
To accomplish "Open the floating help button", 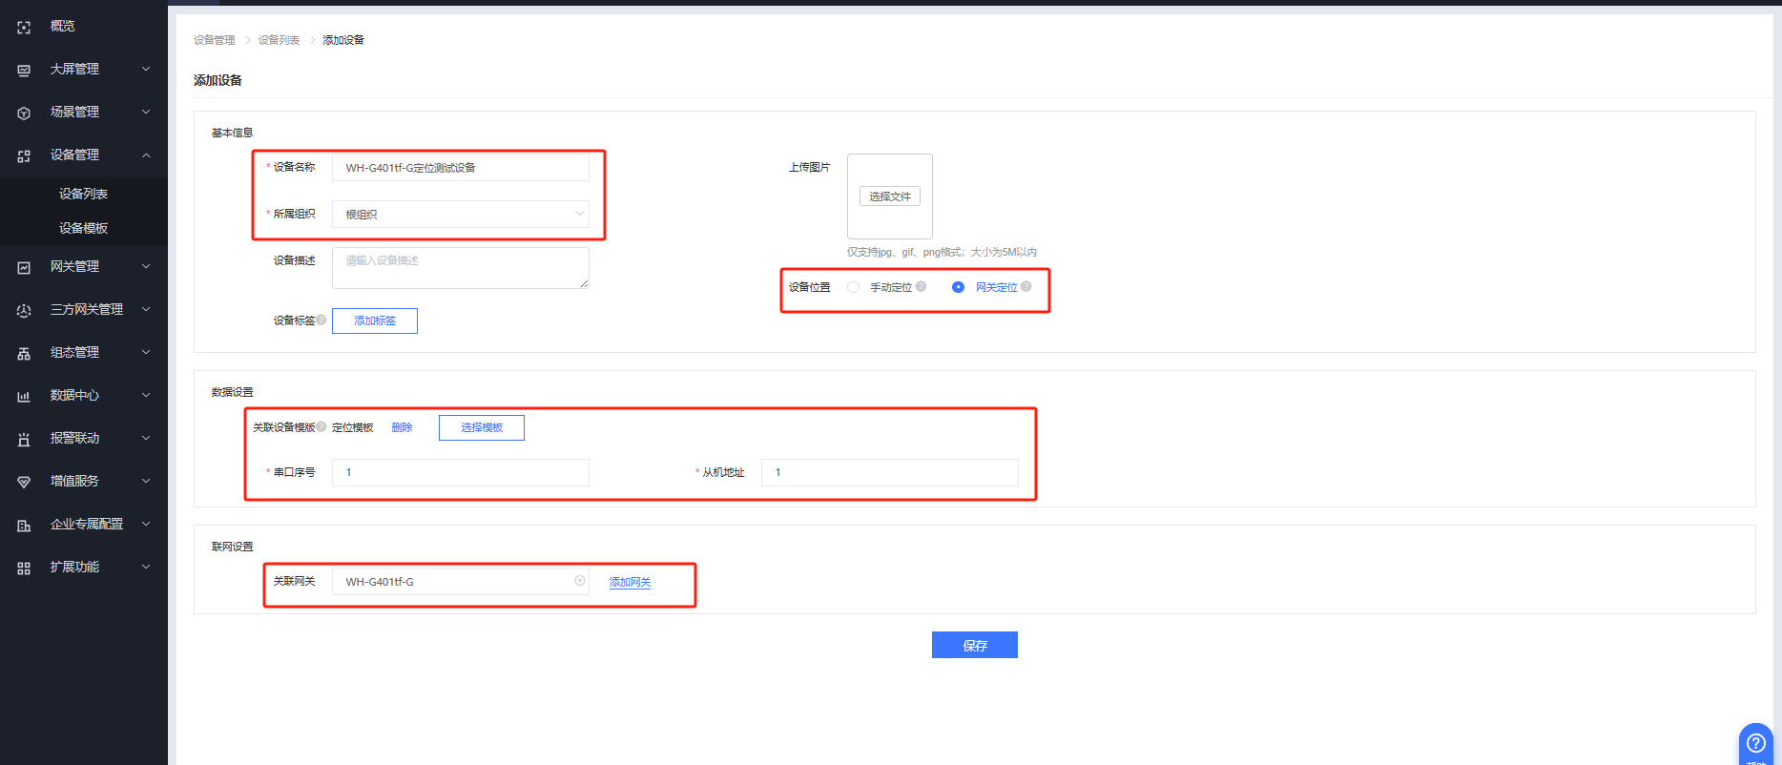I will (x=1755, y=744).
